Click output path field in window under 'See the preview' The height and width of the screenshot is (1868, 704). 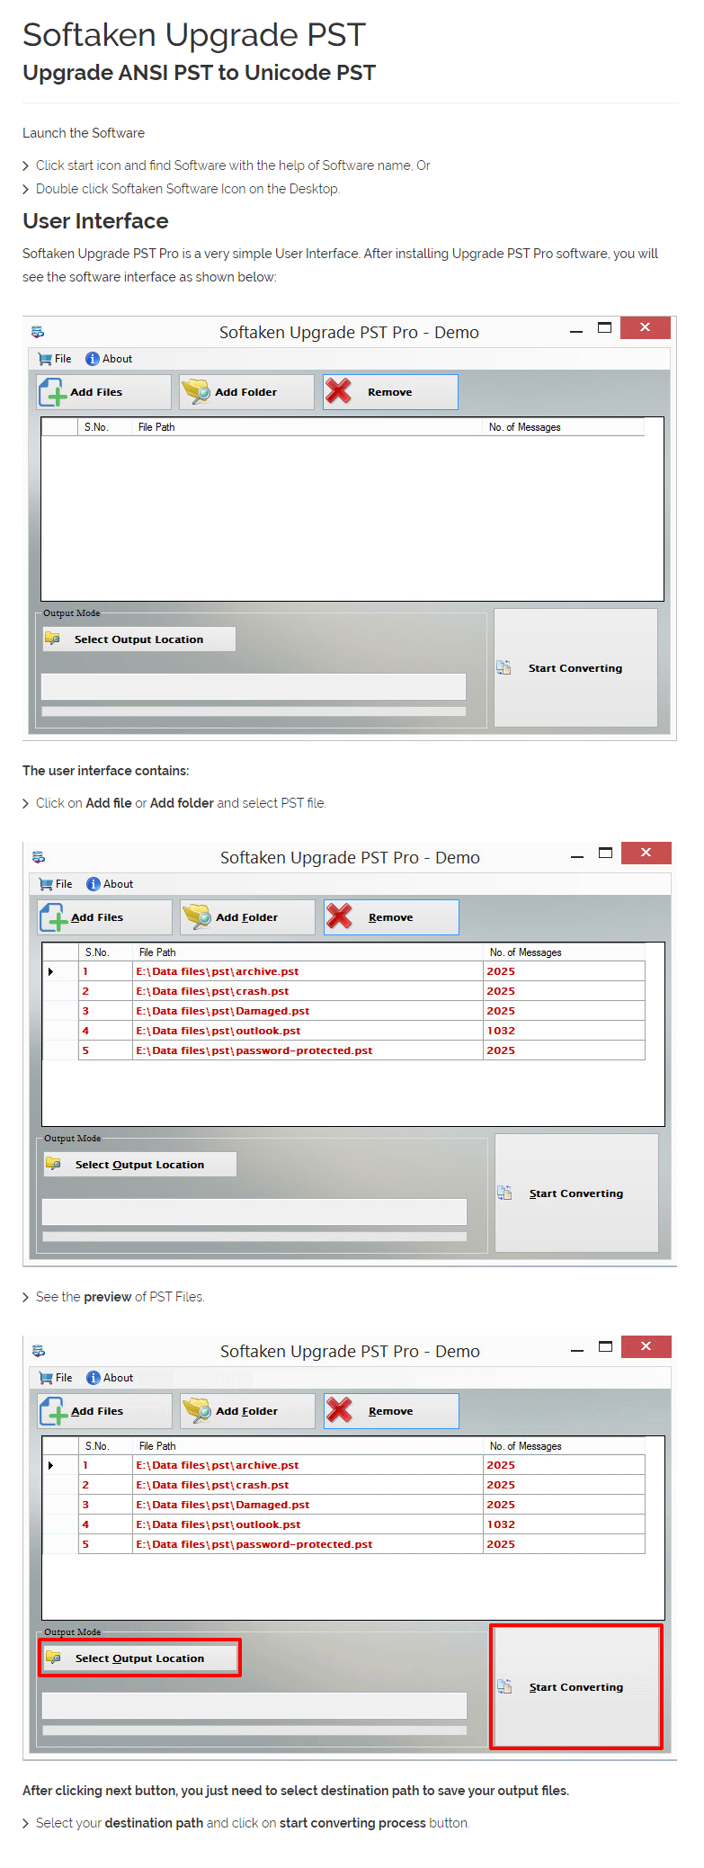tap(254, 1705)
